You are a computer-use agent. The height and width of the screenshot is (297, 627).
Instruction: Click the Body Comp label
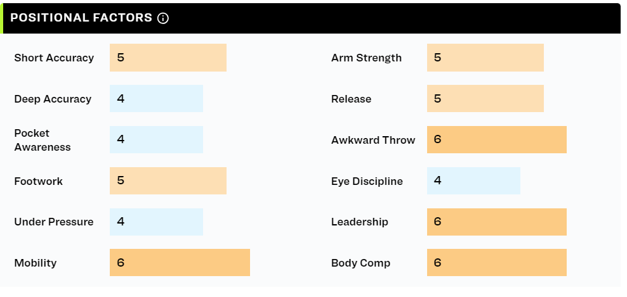point(360,263)
